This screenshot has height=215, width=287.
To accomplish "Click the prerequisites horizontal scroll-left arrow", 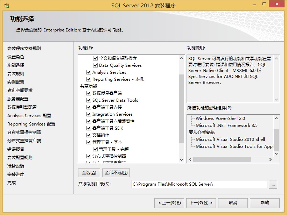I will 190,160.
